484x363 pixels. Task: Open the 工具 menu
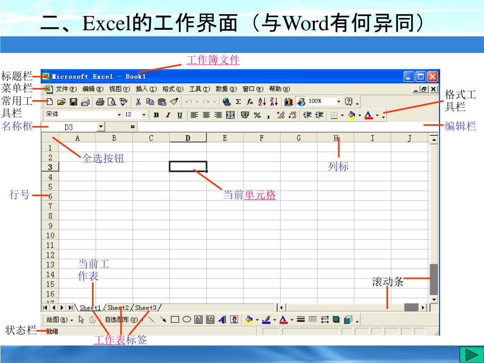(x=199, y=89)
